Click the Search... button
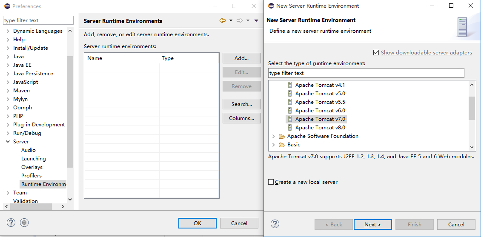Image resolution: width=481 pixels, height=237 pixels. click(241, 104)
